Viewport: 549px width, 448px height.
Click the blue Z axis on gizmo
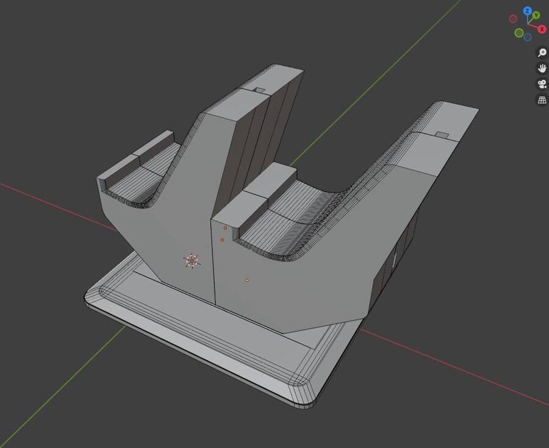point(527,11)
